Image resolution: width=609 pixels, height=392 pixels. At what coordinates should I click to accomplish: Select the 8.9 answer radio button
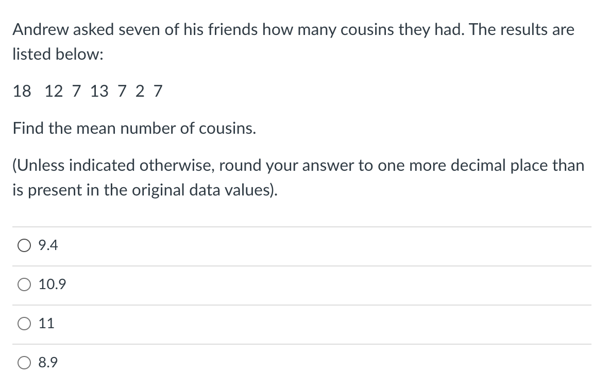pos(24,363)
